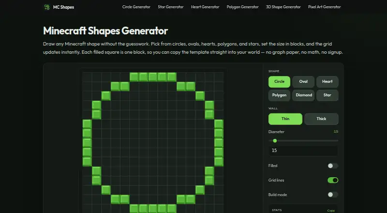Image resolution: width=387 pixels, height=213 pixels.
Task: Navigate to Polygon Generator
Action: (x=243, y=7)
